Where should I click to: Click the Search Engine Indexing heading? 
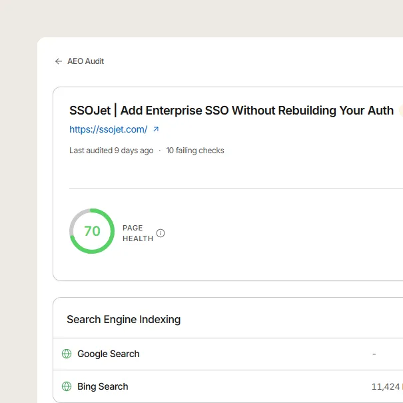point(124,320)
